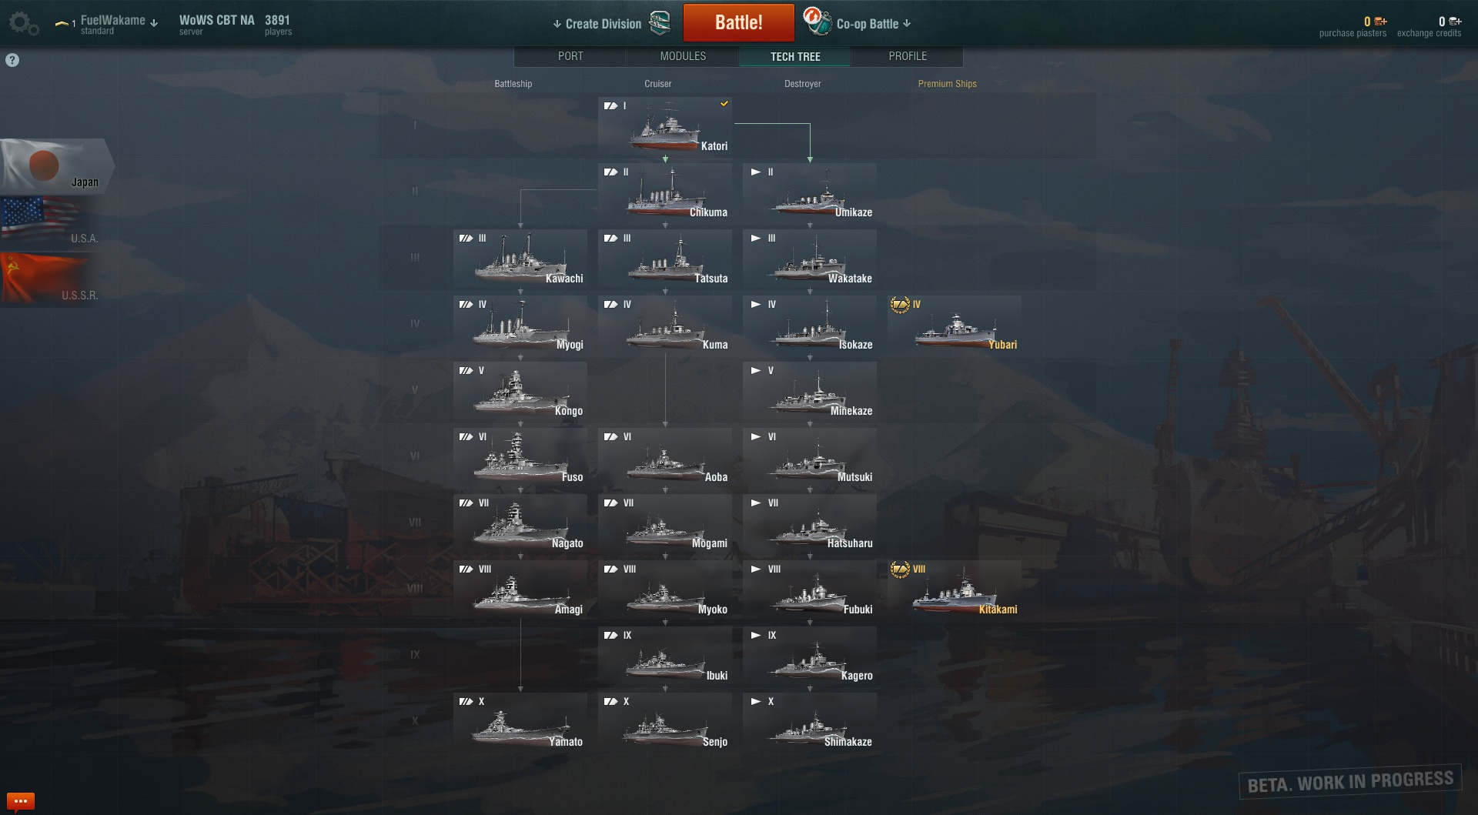Click the Co-op Battle mode icon
The height and width of the screenshot is (815, 1478).
[817, 22]
